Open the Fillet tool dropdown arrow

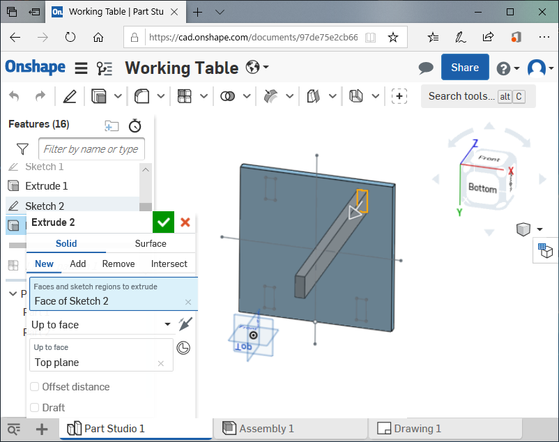161,96
